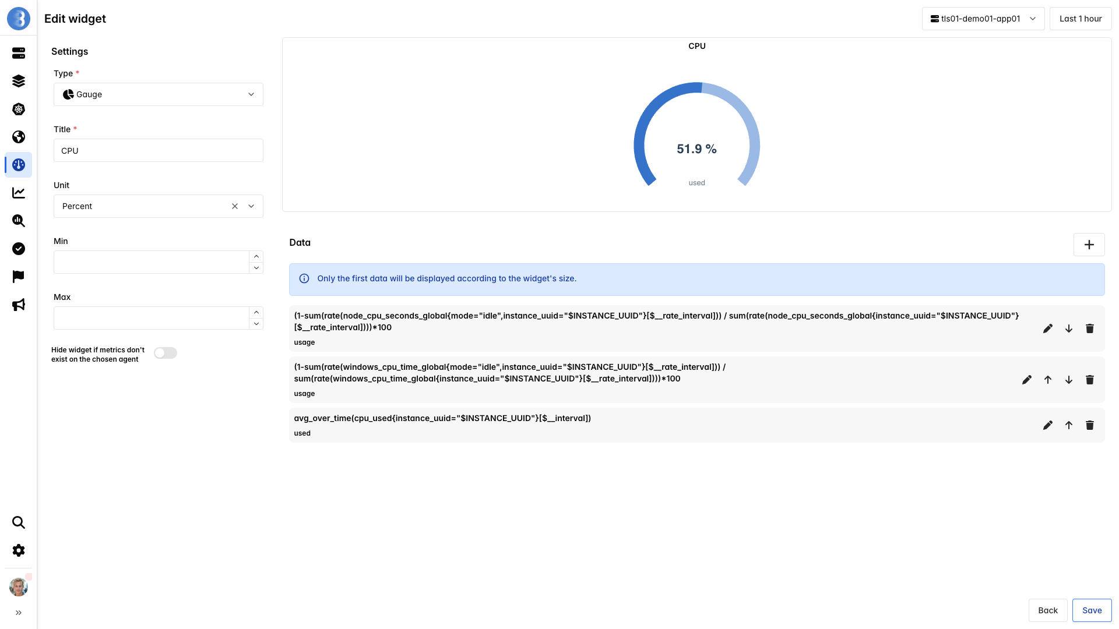This screenshot has height=629, width=1119.
Task: Move node_cpu_seconds_global query down
Action: tap(1069, 328)
